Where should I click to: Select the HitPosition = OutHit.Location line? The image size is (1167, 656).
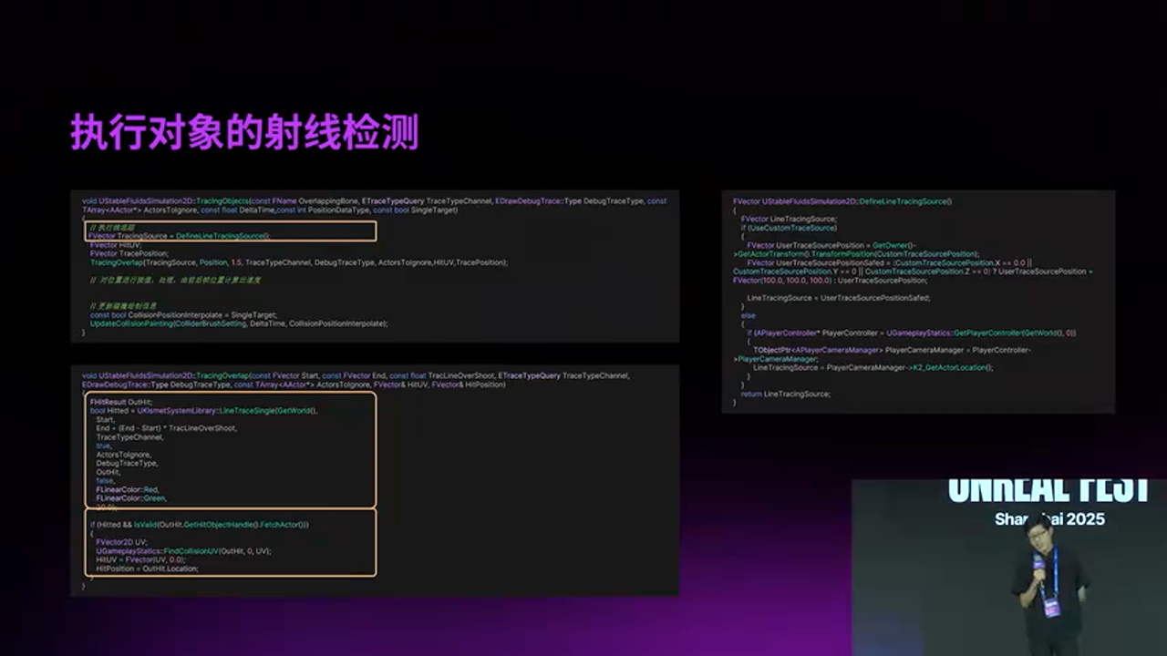(147, 569)
